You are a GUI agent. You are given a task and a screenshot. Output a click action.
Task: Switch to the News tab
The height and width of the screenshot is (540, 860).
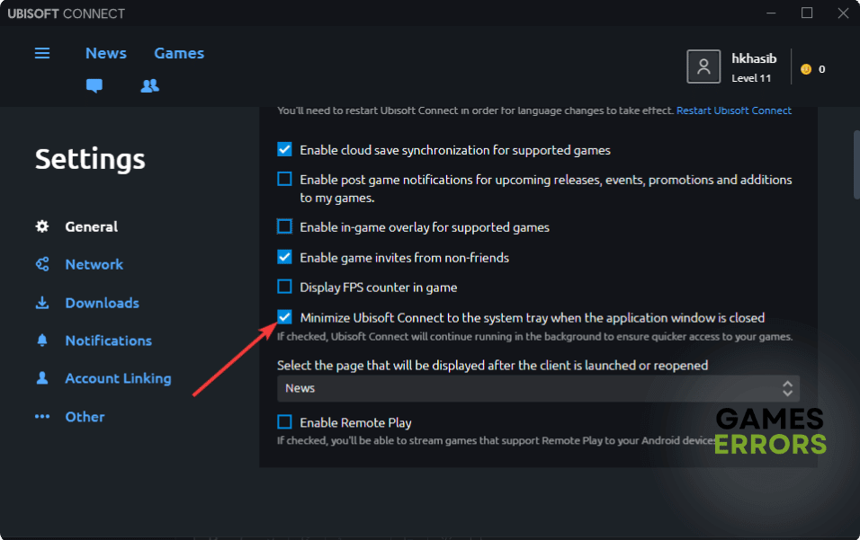[106, 53]
